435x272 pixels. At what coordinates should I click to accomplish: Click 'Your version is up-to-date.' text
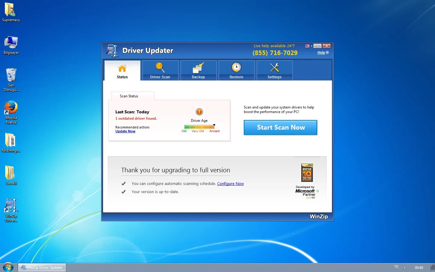click(x=155, y=192)
